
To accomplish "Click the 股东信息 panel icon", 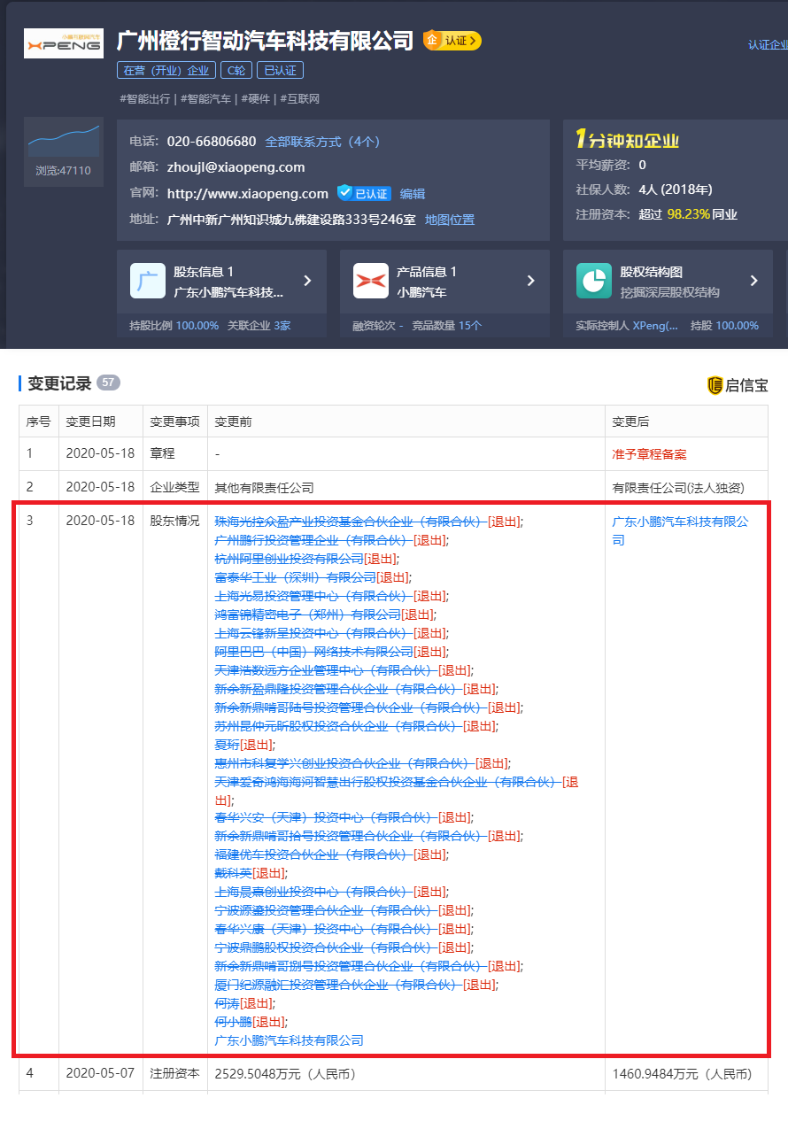I will (x=148, y=282).
